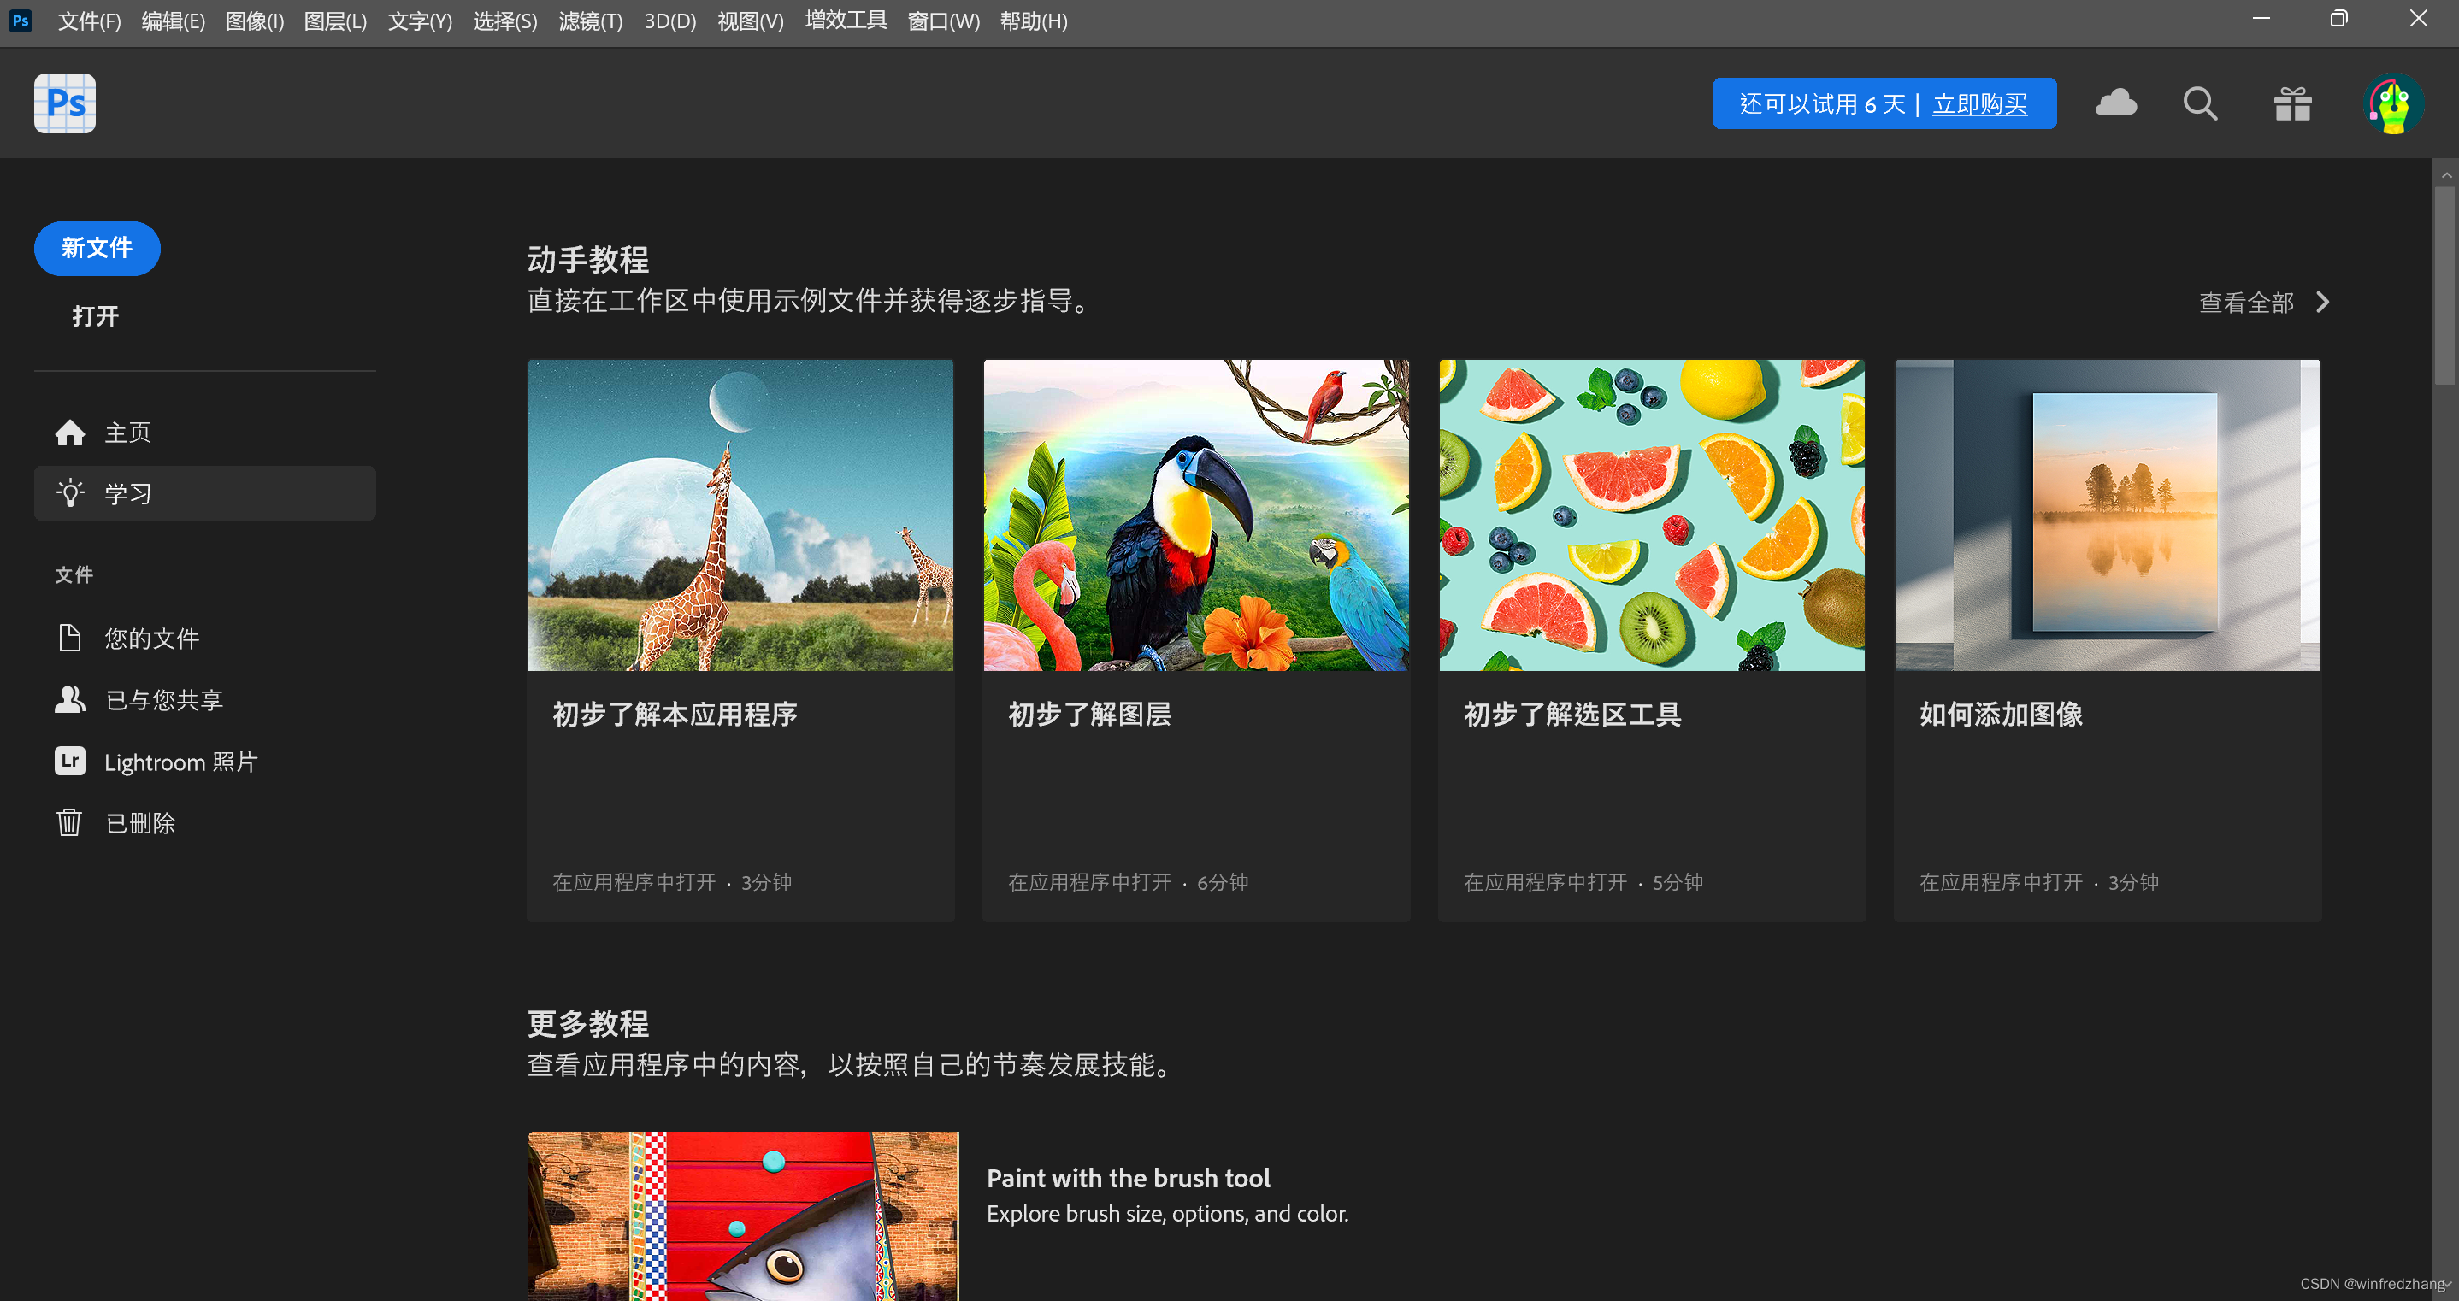Image resolution: width=2459 pixels, height=1301 pixels.
Task: Open the 3D(D) menu
Action: tap(670, 21)
